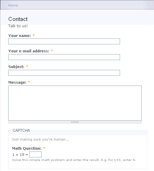Click the required asterisk by Math Question

click(x=44, y=148)
